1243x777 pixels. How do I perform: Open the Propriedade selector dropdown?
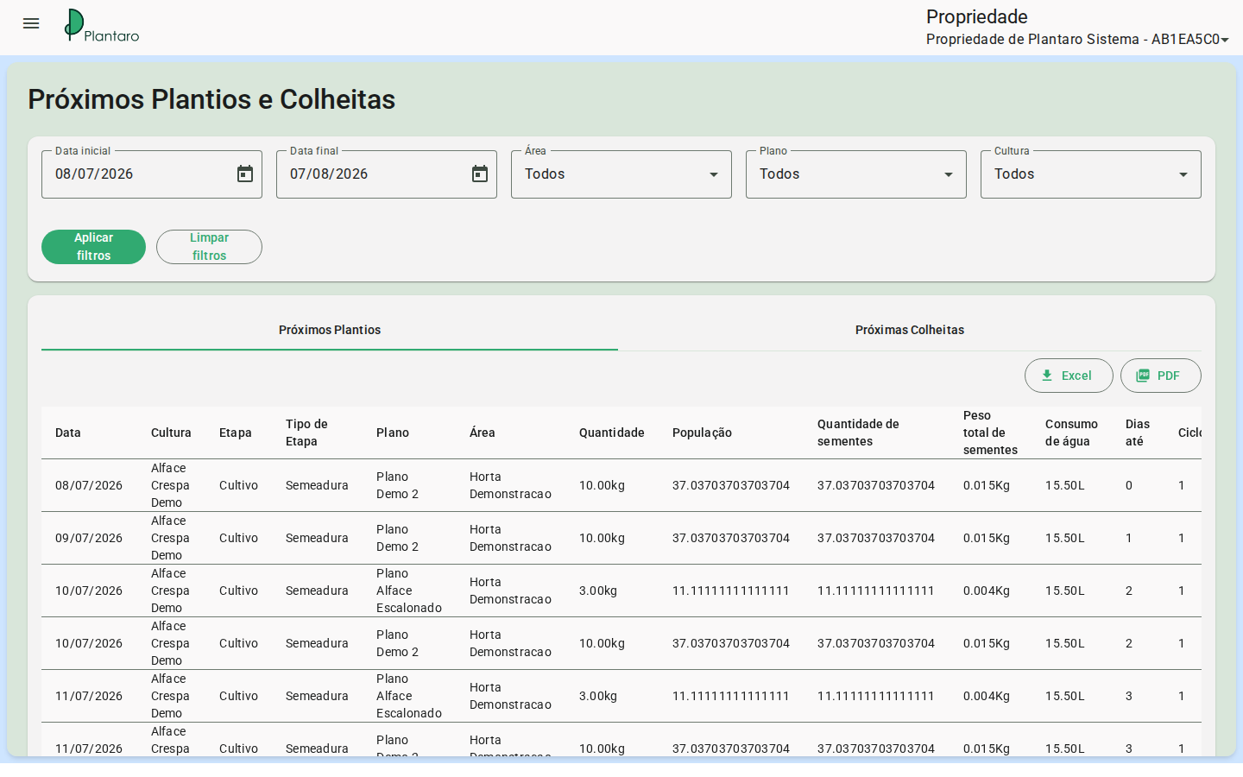(x=1077, y=40)
